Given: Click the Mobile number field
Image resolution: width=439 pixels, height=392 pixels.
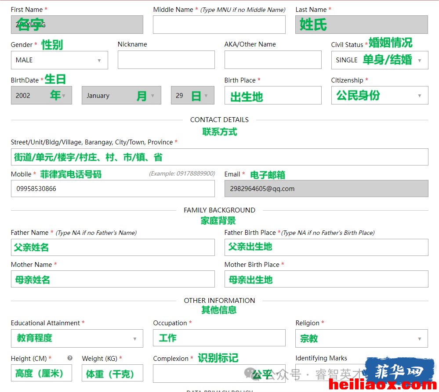Looking at the screenshot, I should [113, 188].
